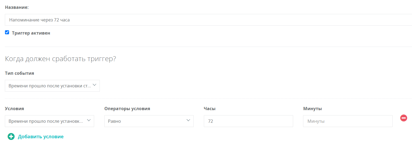Click the chevron arrow next to 'Равно'

188,121
